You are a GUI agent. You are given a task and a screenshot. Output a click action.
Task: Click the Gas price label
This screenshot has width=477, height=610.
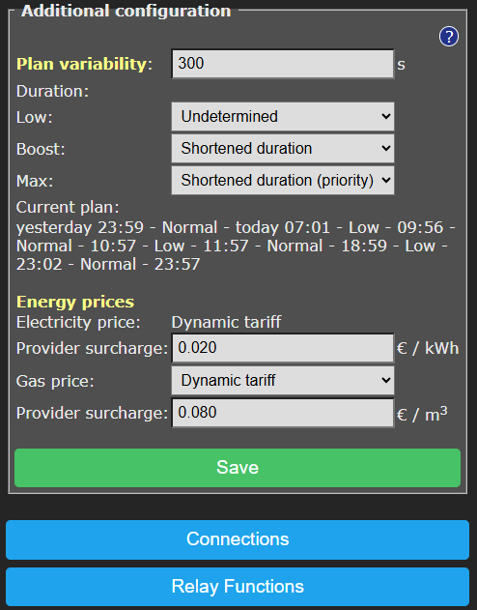click(55, 381)
